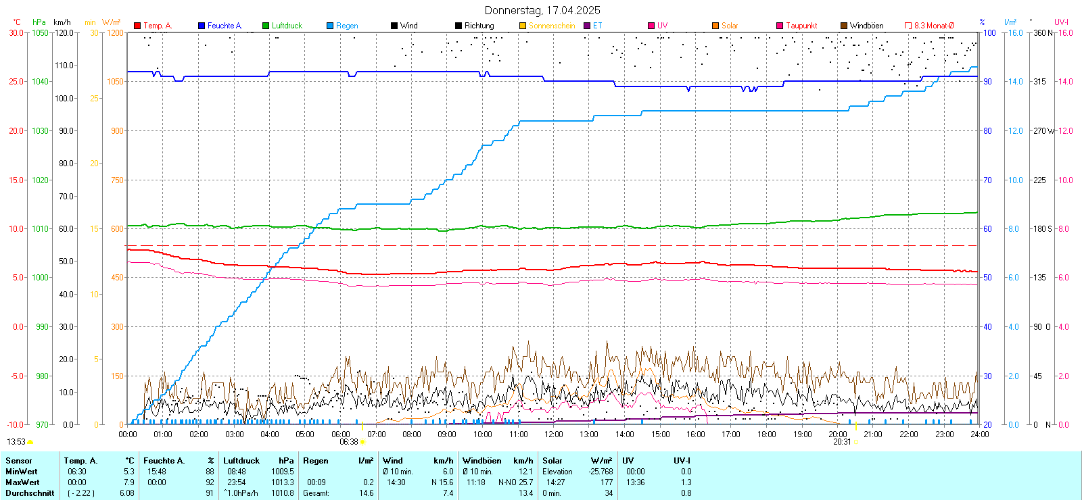The height and width of the screenshot is (500, 1082).
Task: Click the Luftdruck column header in table
Action: (241, 461)
